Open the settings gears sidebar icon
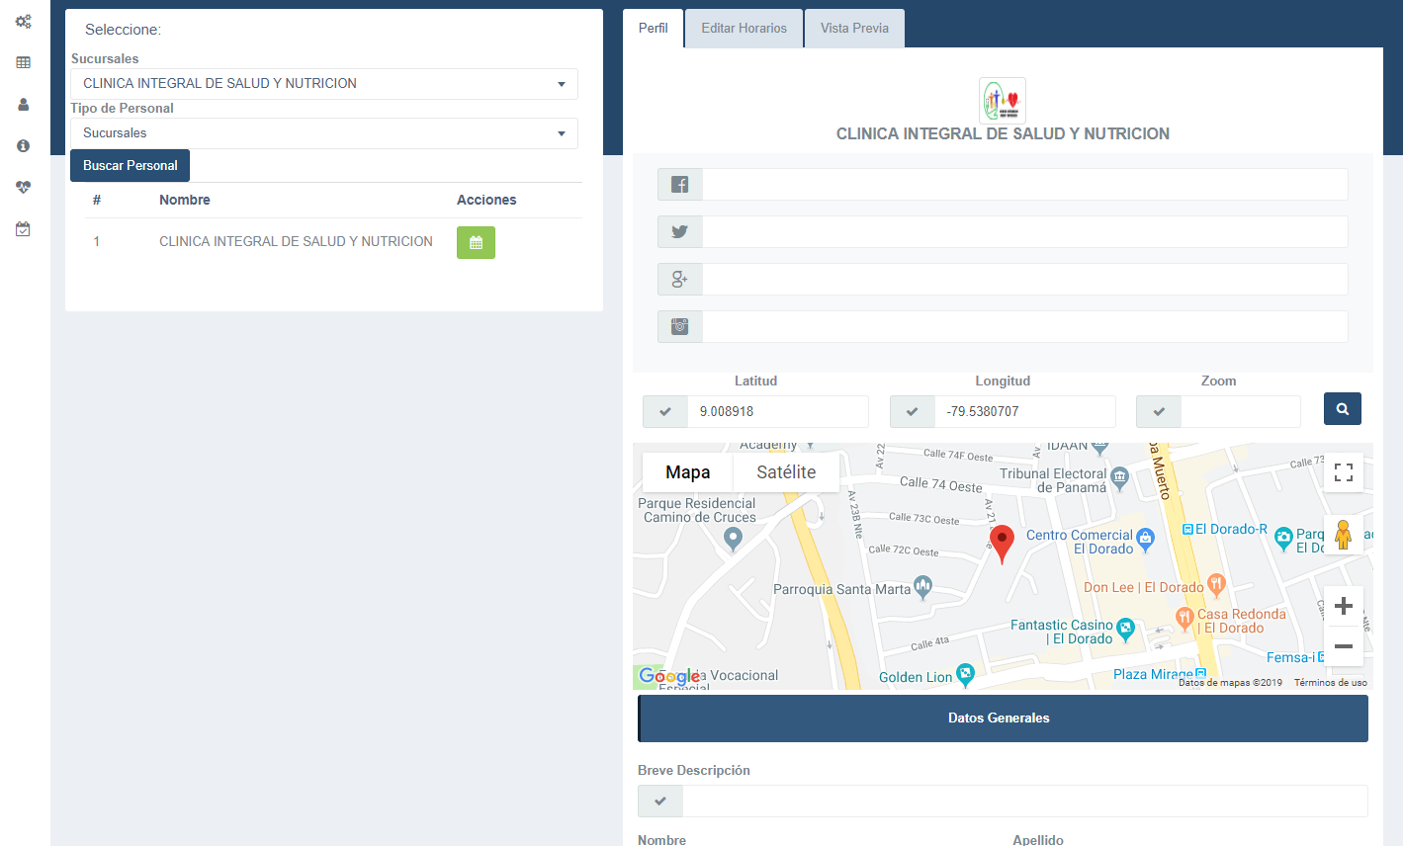Screen dimensions: 1403x846 coord(23,21)
